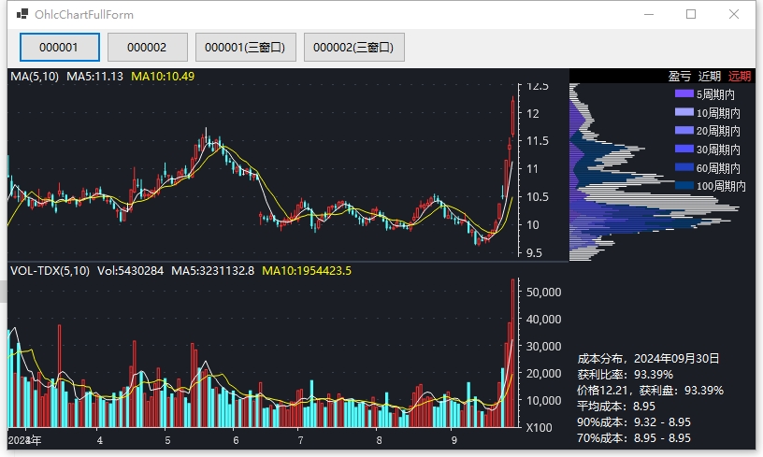Click the yellow MA10:10.49 label

(163, 77)
